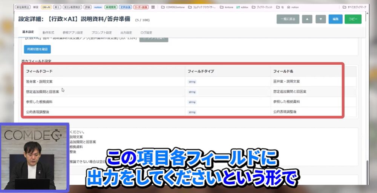The height and width of the screenshot is (193, 377).
Task: Open the プロンプト設定 tab
Action: pos(101,32)
